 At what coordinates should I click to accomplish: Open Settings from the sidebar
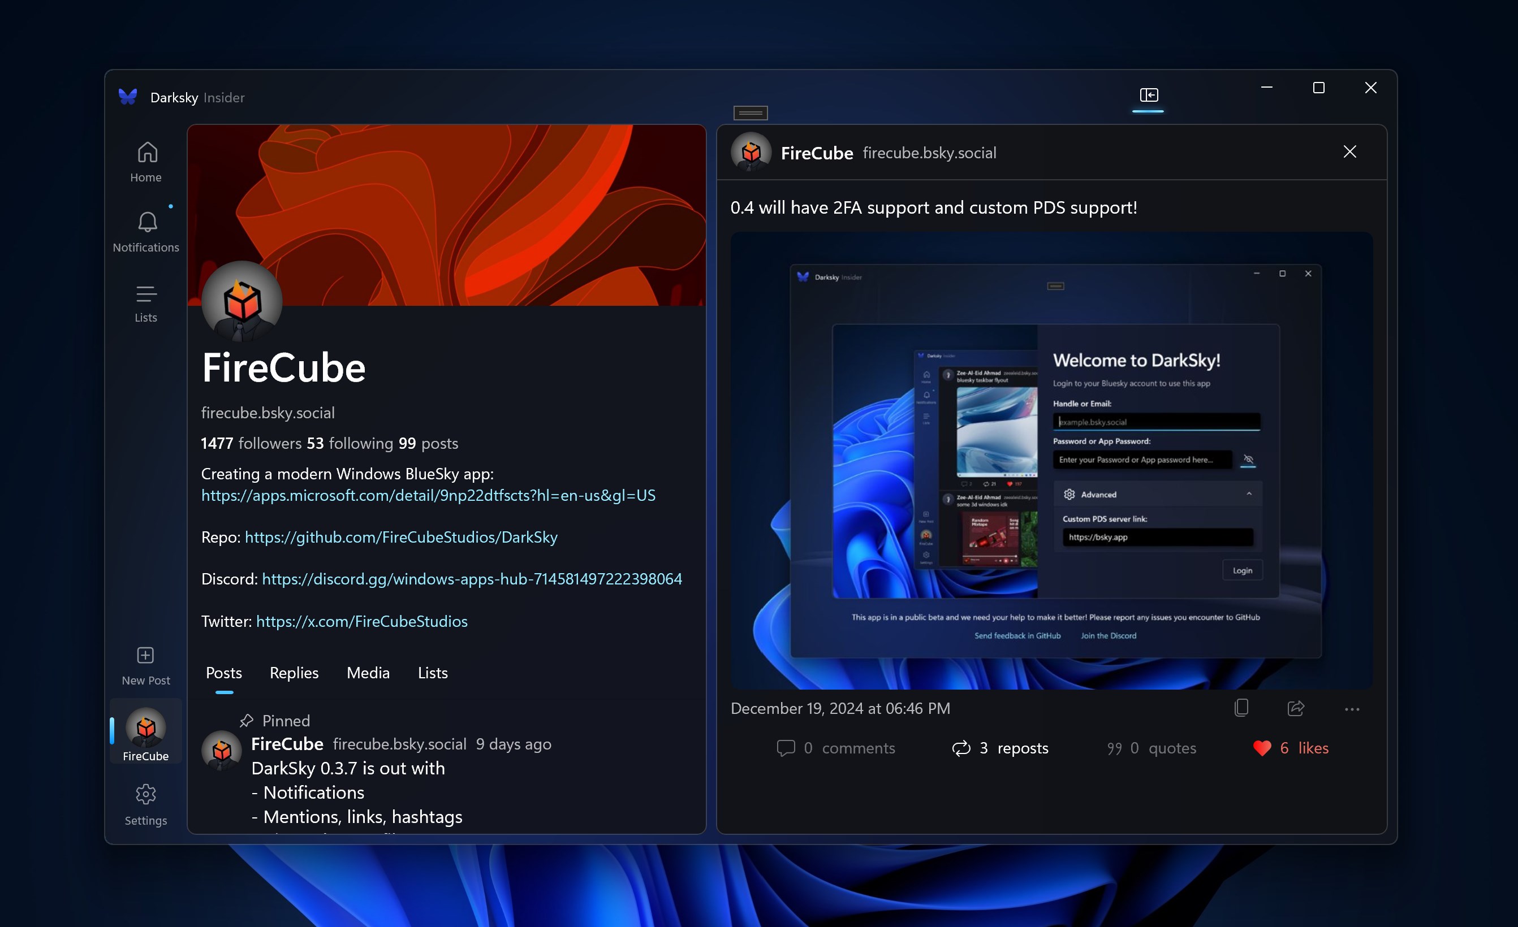pos(145,803)
